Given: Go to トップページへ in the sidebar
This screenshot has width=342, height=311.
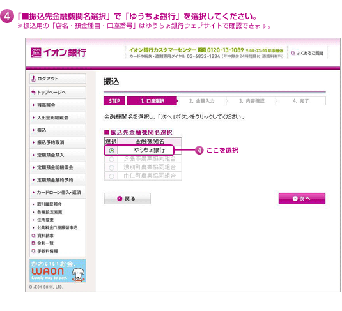Looking at the screenshot, I should [58, 92].
